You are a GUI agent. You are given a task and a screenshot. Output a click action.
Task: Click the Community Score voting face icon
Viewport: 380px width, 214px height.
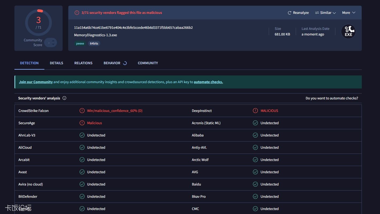(x=51, y=42)
